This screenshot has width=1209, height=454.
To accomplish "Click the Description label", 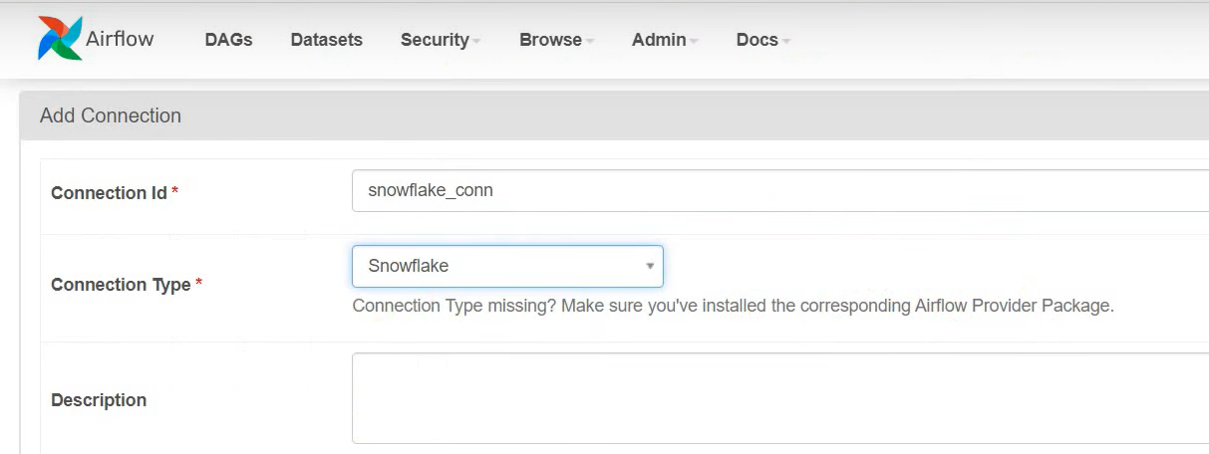I will click(99, 400).
